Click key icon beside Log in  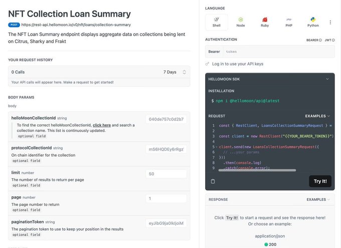click(207, 64)
